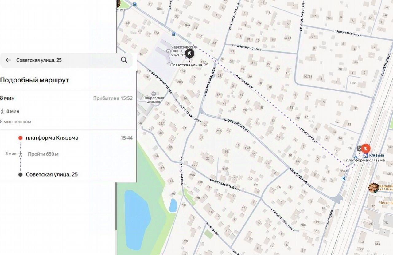Click house number 15/1 on the map

click(x=344, y=171)
